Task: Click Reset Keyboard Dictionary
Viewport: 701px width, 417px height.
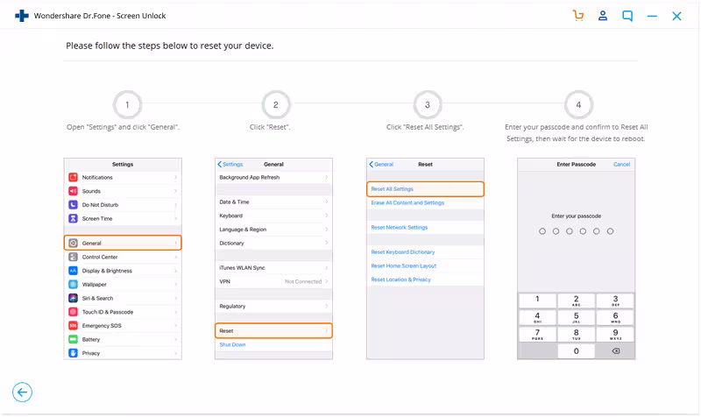Action: (403, 252)
